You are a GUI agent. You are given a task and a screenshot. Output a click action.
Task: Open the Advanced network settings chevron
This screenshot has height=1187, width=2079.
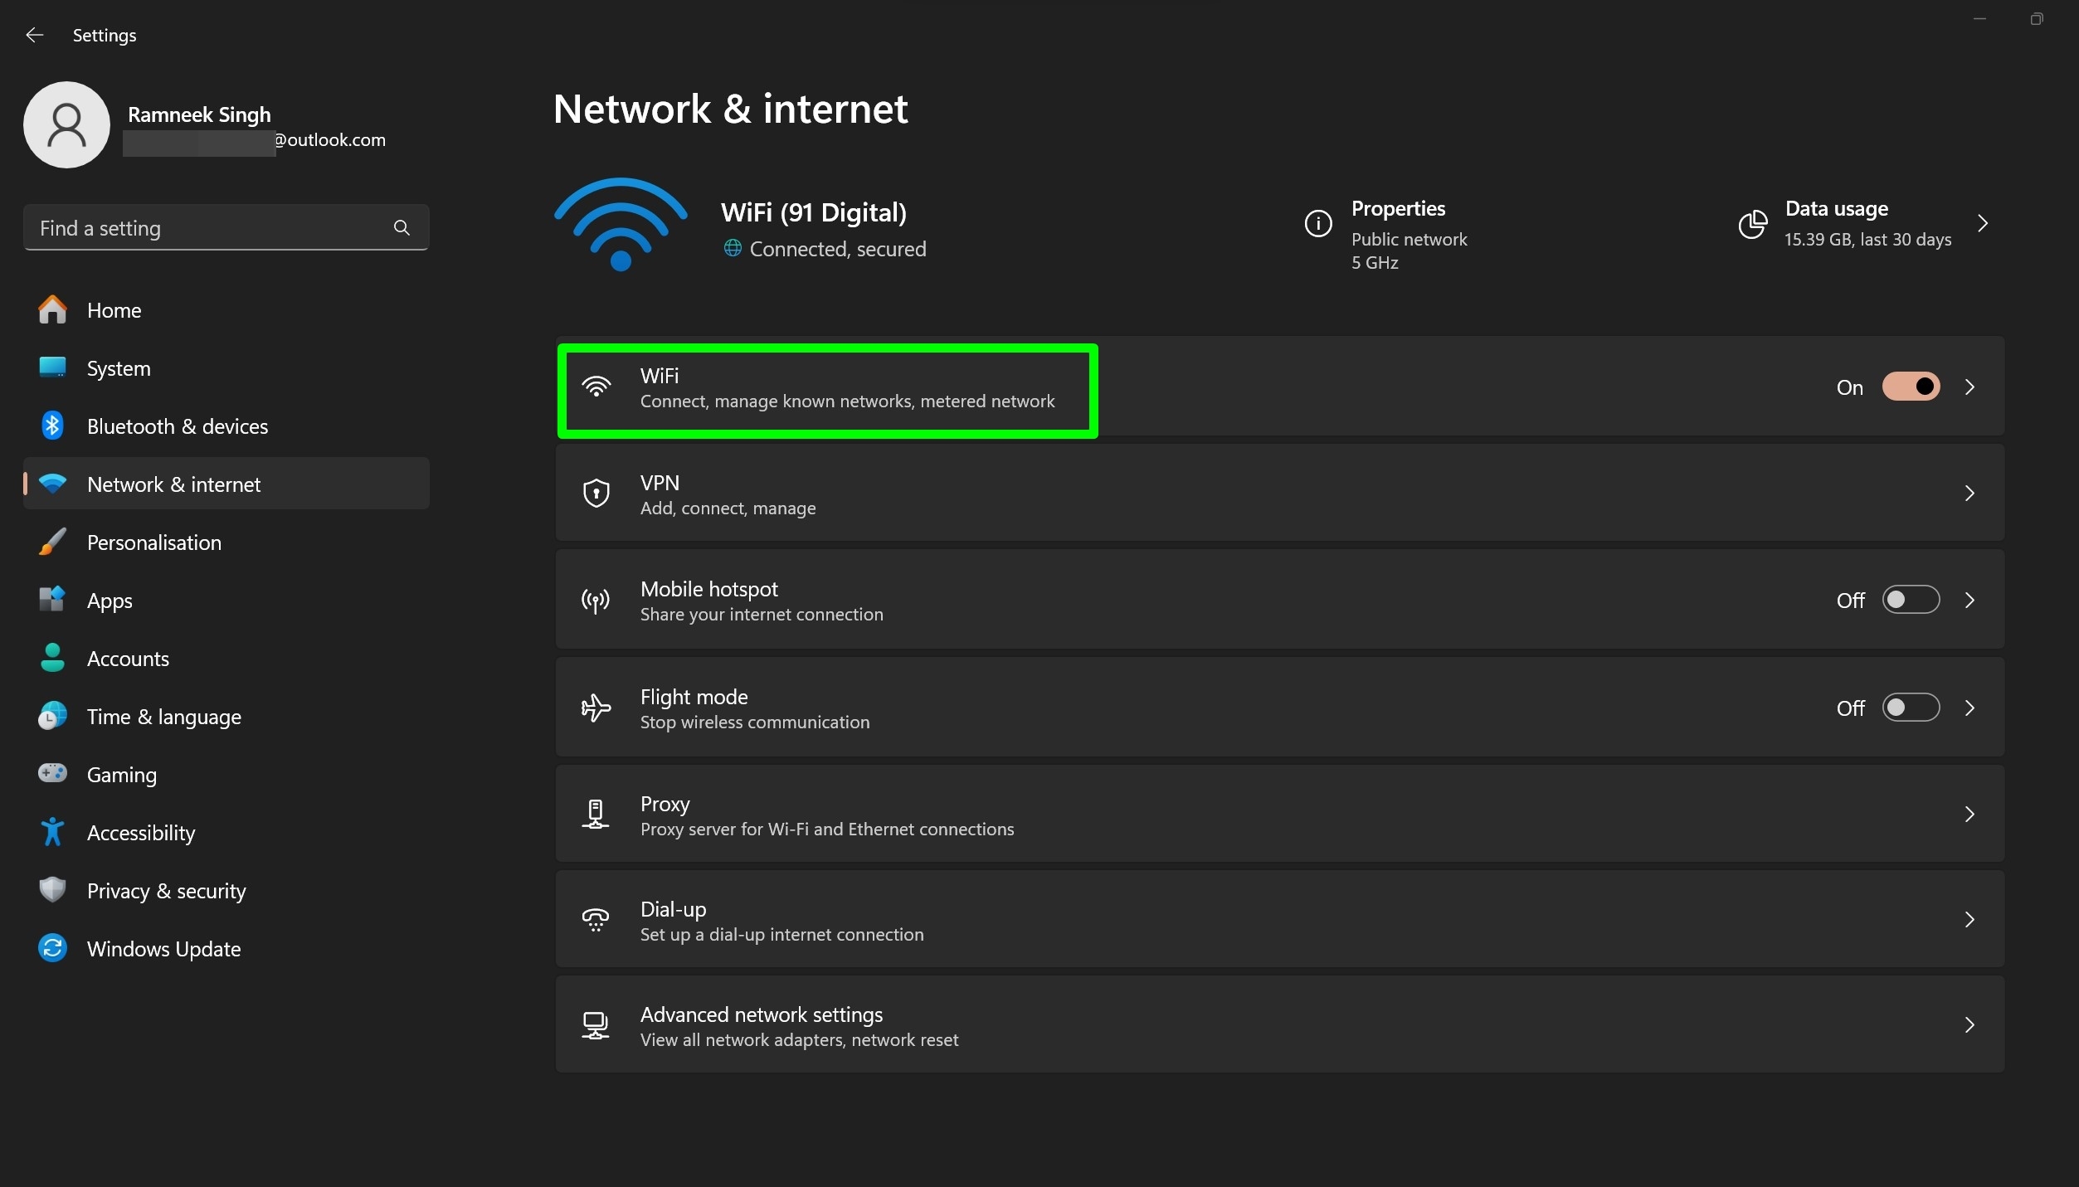(1970, 1024)
